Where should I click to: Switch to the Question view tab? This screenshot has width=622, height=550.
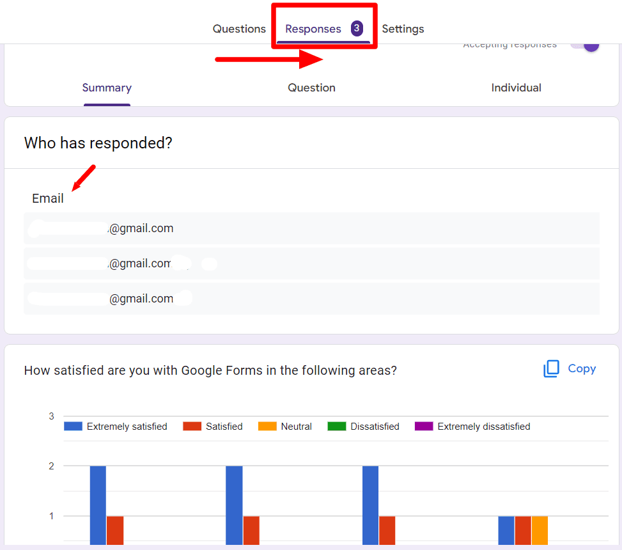[311, 88]
